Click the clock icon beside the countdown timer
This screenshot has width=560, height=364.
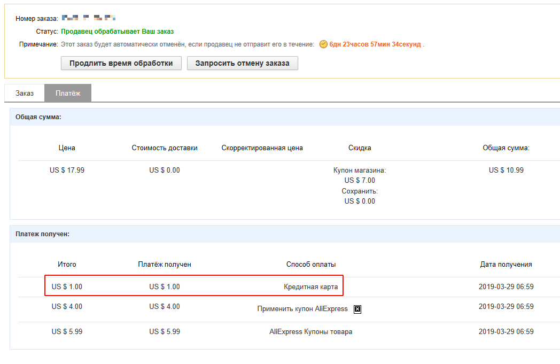[323, 44]
